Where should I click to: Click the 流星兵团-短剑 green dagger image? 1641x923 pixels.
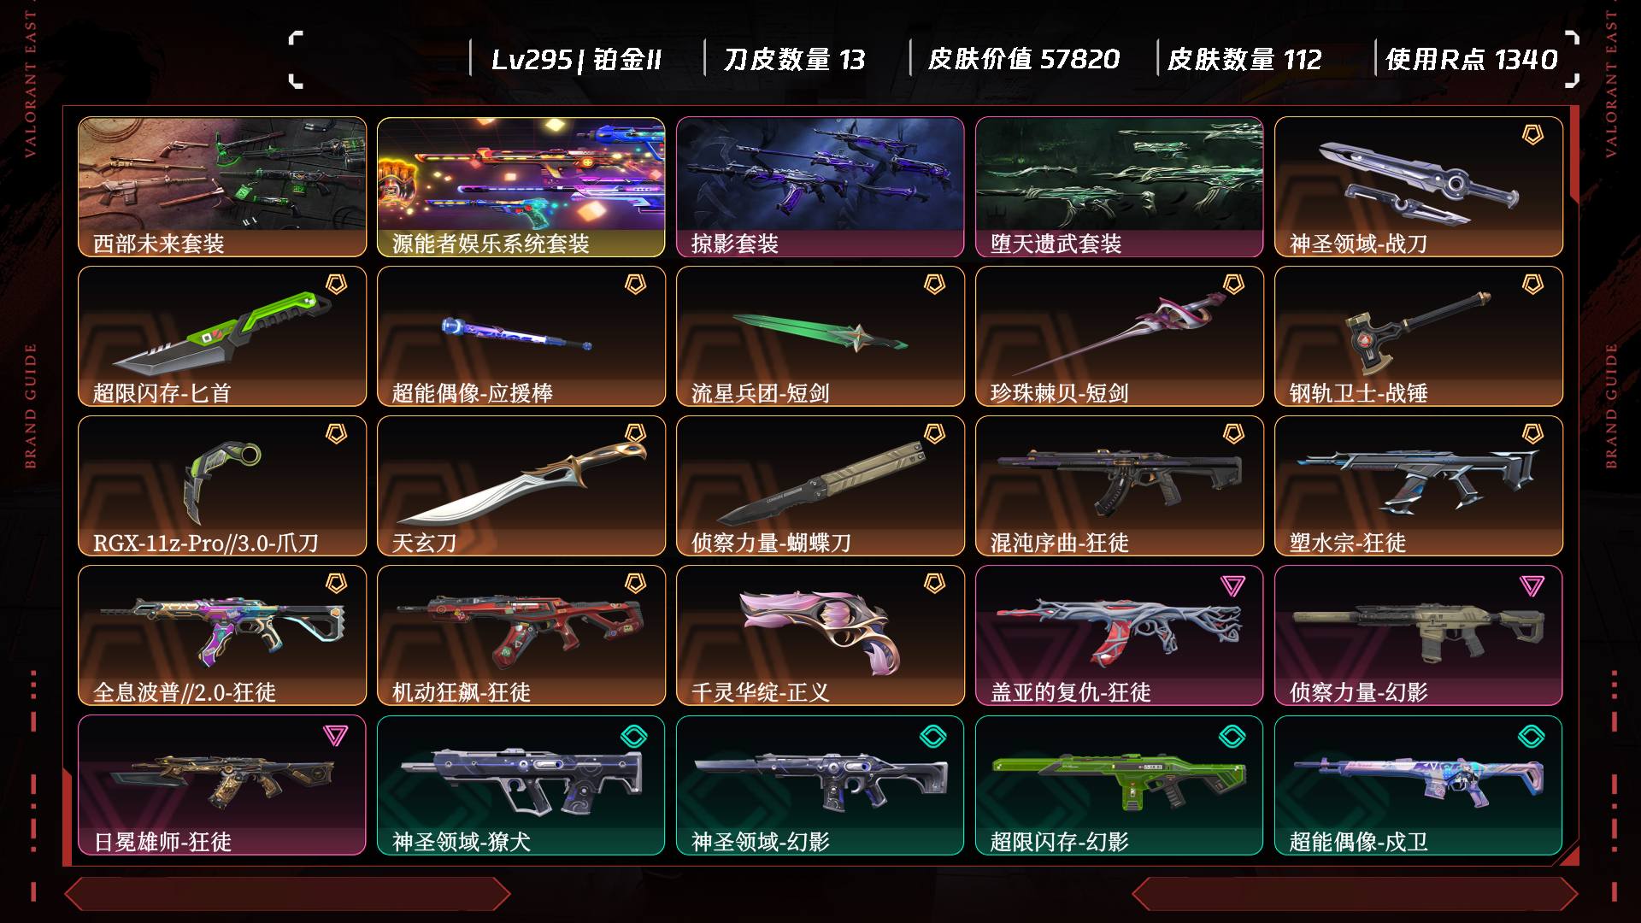[x=820, y=333]
